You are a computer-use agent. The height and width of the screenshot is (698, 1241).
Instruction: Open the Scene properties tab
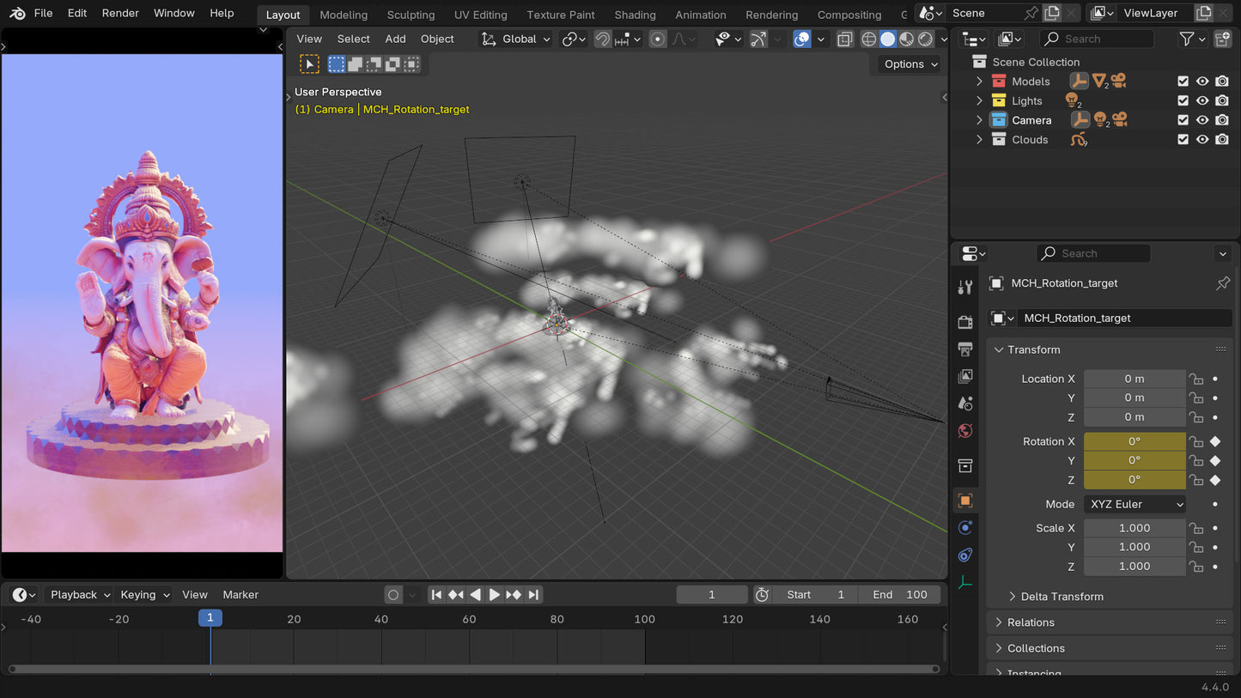click(x=965, y=404)
